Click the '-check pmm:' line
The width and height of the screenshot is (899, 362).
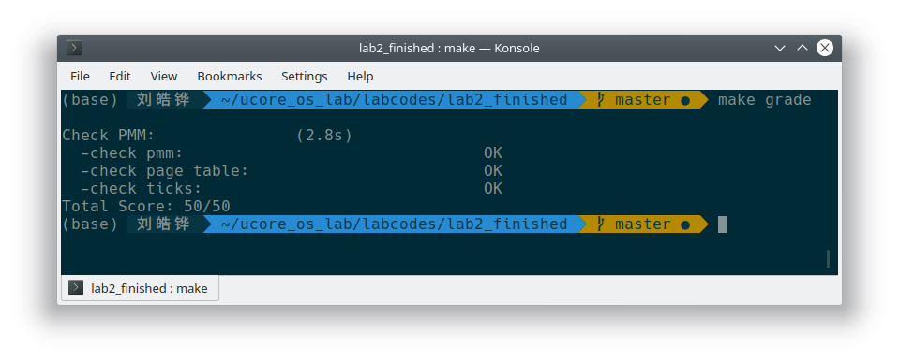pos(132,153)
